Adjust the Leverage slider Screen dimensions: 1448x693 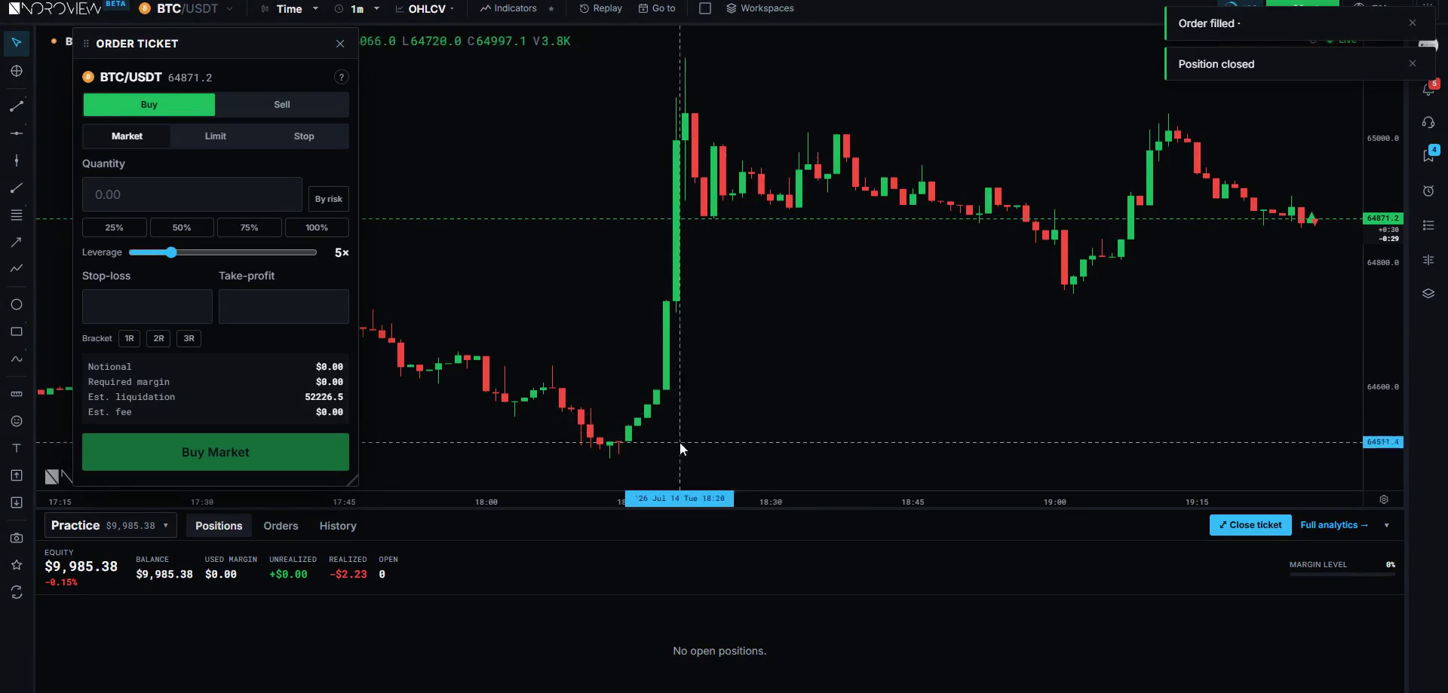point(222,252)
